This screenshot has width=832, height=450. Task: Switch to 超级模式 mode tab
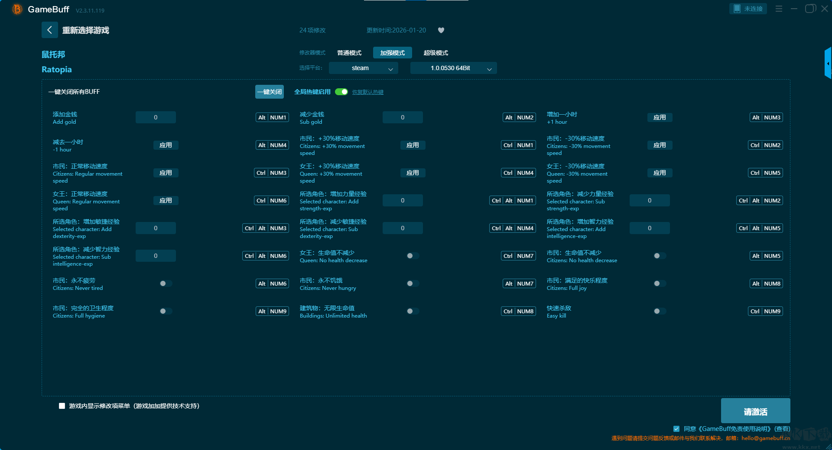pyautogui.click(x=435, y=53)
